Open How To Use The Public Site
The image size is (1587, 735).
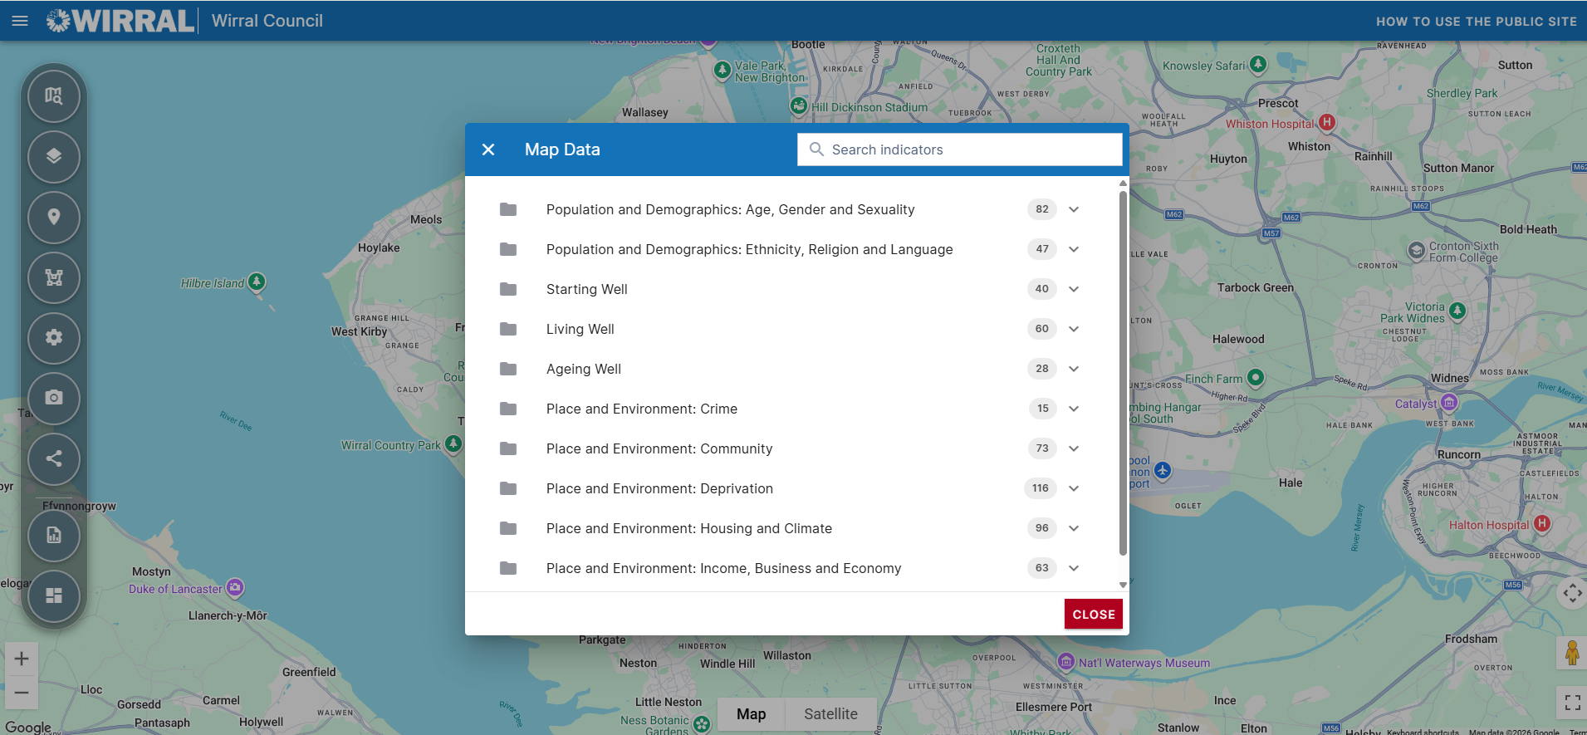tap(1477, 22)
